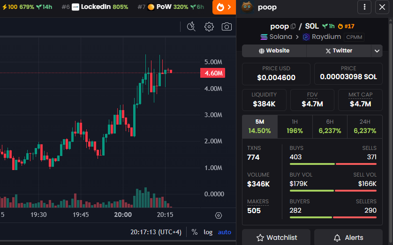393x245 pixels.
Task: Expand more social links dropdown
Action: click(x=377, y=51)
